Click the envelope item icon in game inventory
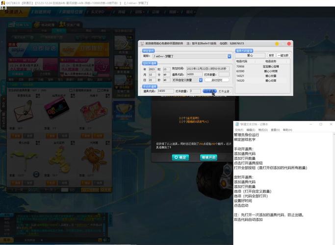This screenshot has height=245, width=335. click(24, 111)
